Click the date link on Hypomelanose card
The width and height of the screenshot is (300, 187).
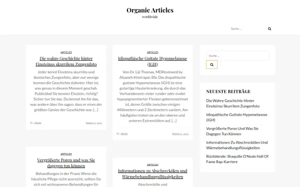[180, 134]
